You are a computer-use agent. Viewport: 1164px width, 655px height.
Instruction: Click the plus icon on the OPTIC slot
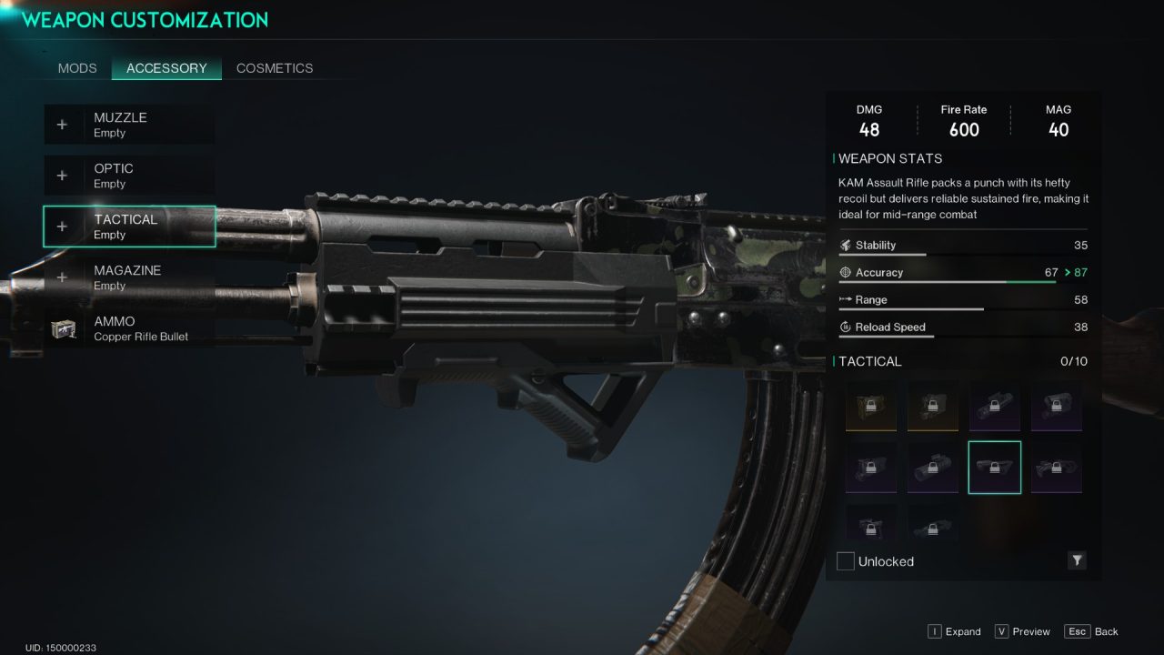(x=62, y=176)
